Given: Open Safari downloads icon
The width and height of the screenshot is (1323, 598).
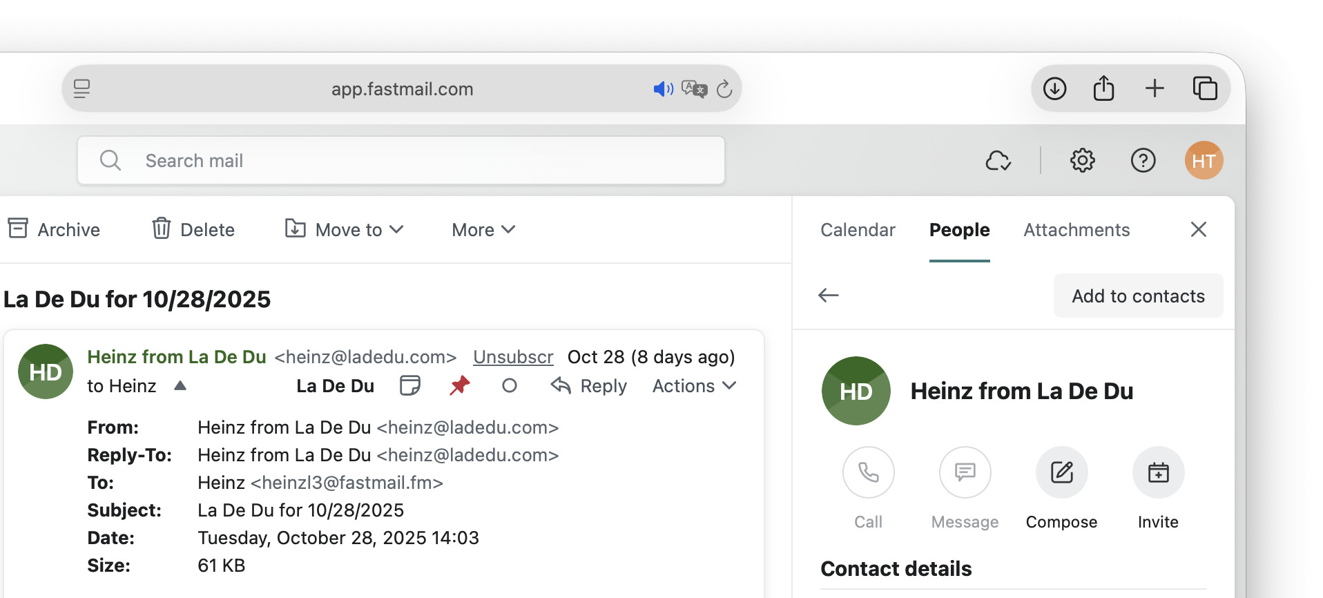Looking at the screenshot, I should click(1054, 88).
